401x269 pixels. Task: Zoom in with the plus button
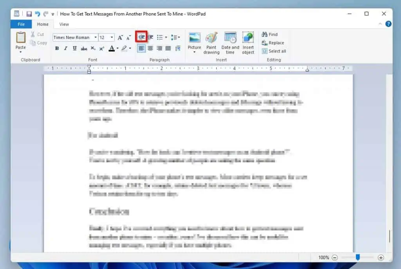pos(381,258)
